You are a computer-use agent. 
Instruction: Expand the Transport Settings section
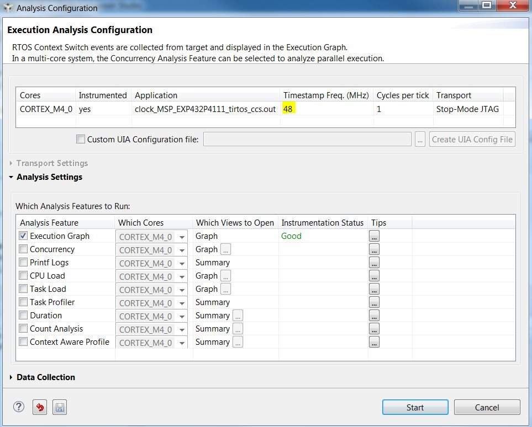(11, 163)
